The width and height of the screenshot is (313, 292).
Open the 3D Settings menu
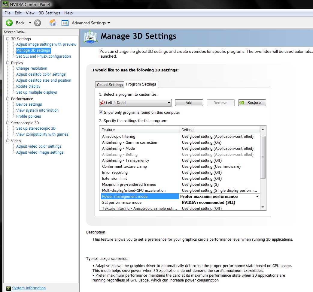pyautogui.click(x=49, y=13)
